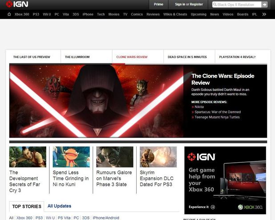Image resolution: width=275 pixels, height=220 pixels.
Task: Click Get game help from your Xbox 360
Action: [202, 180]
